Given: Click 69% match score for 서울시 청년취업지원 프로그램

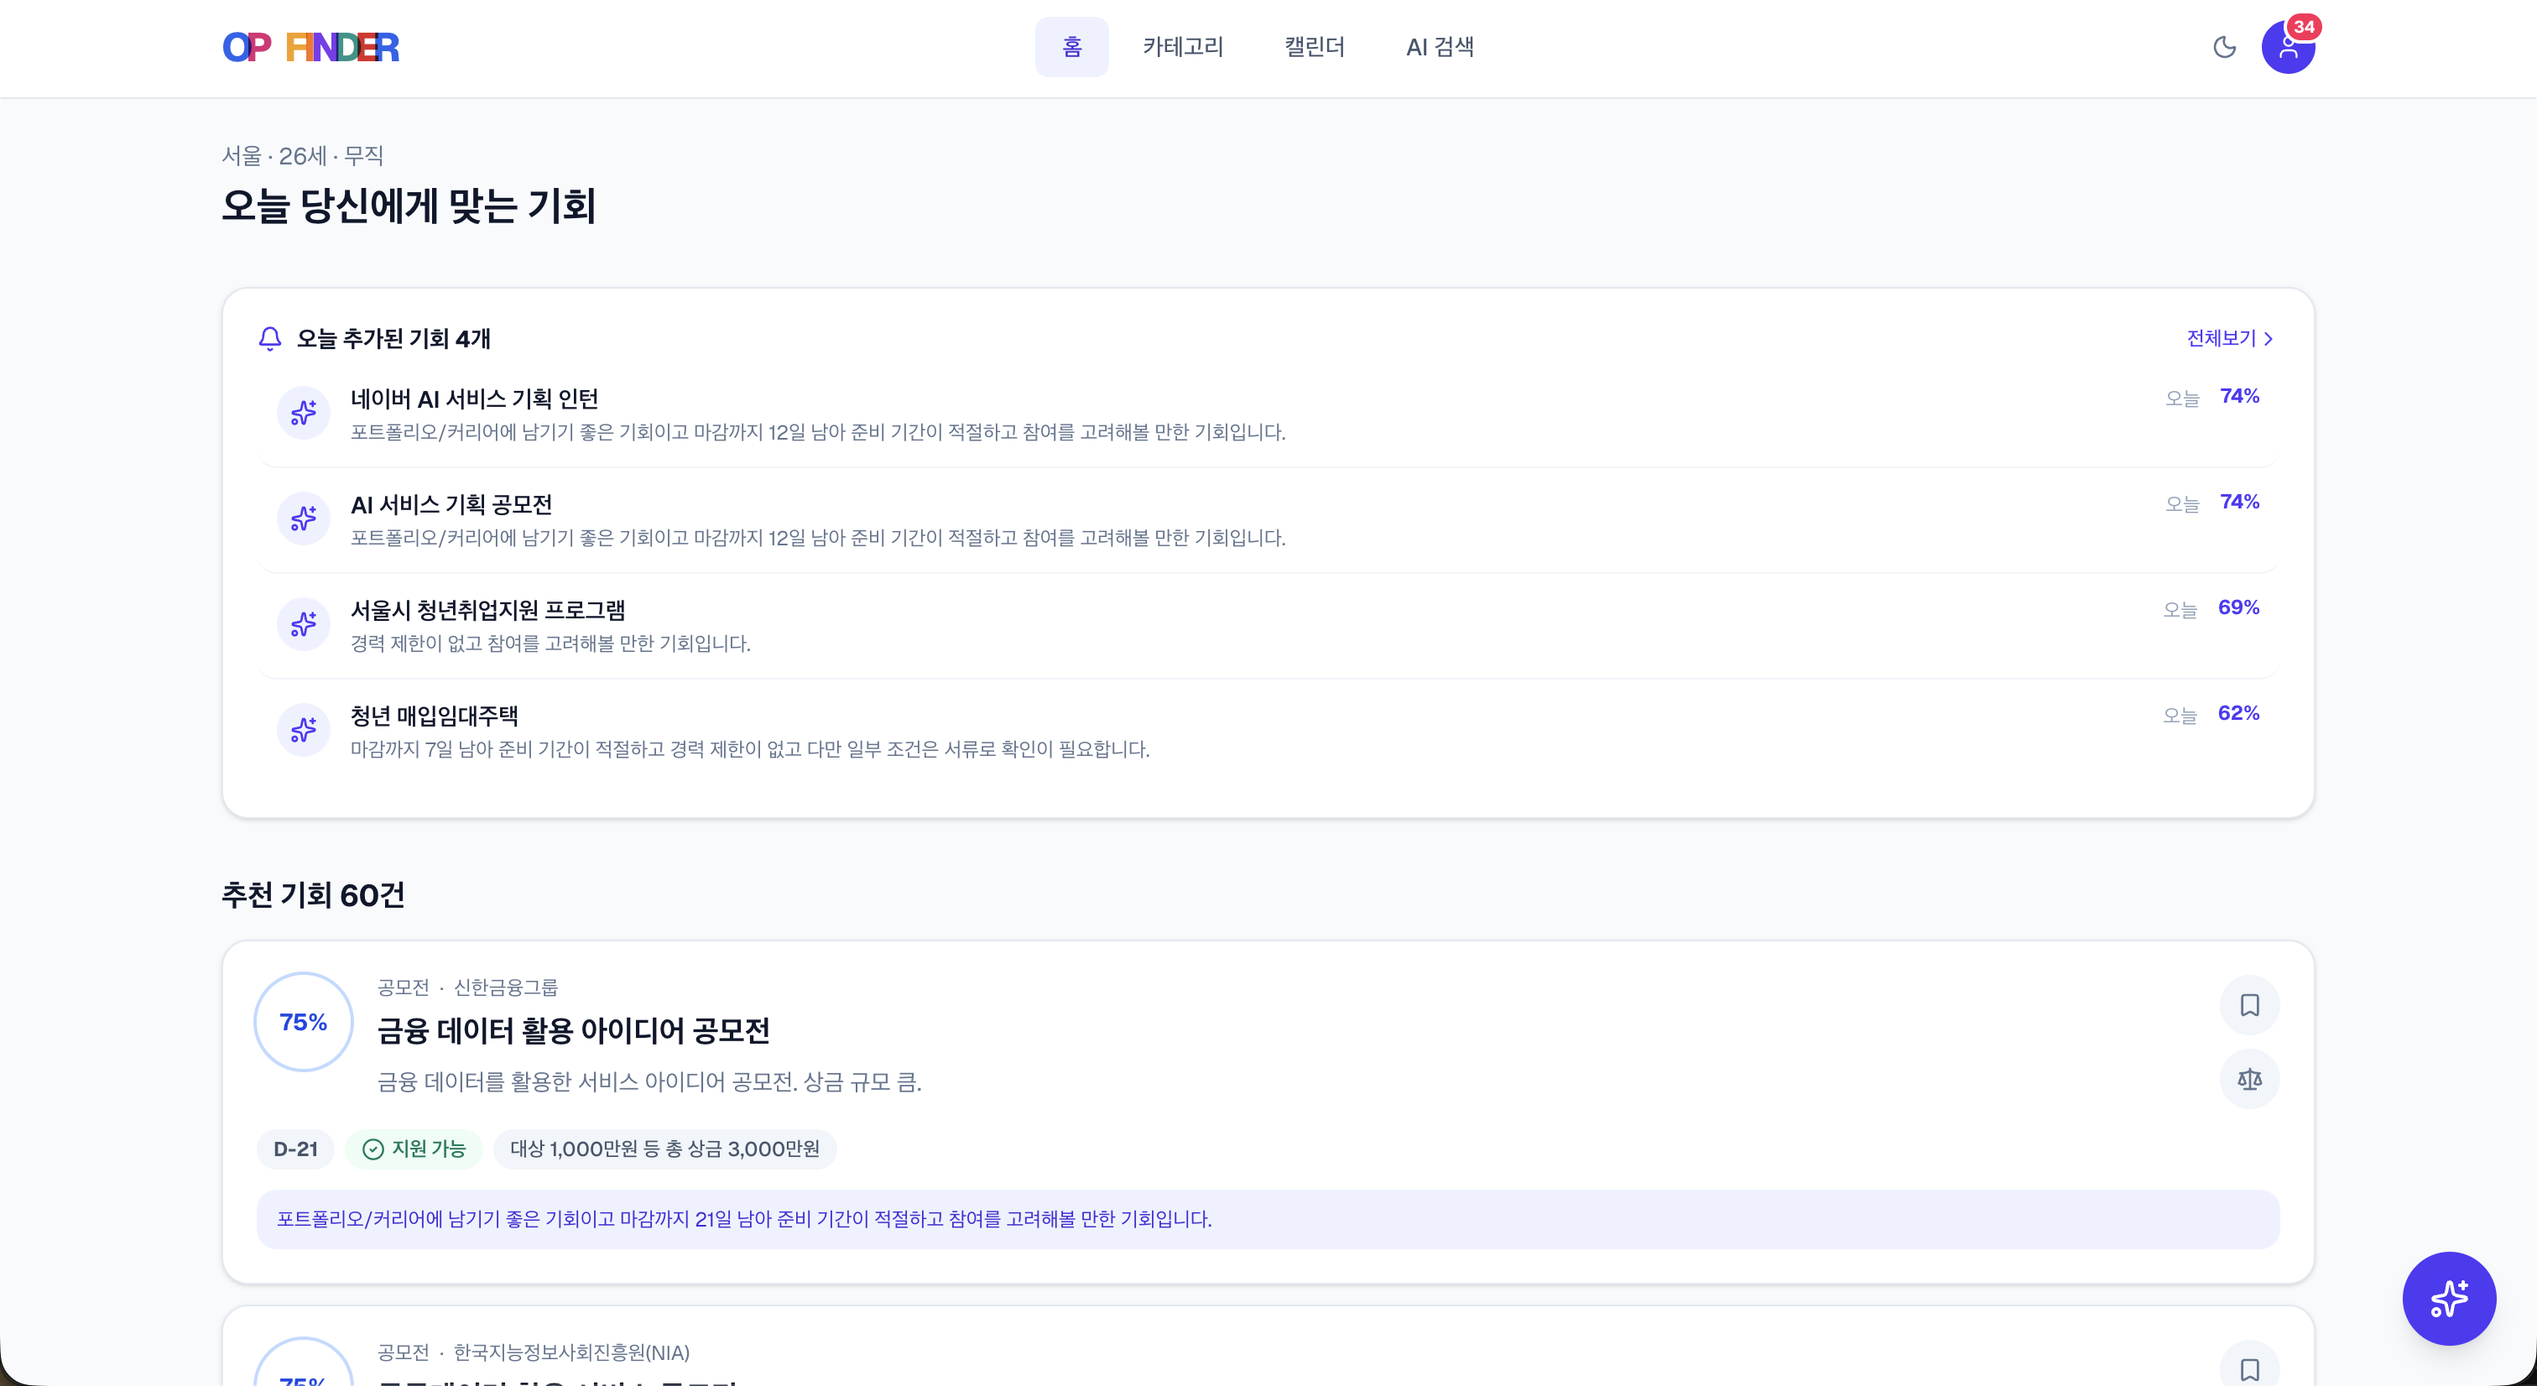Looking at the screenshot, I should [x=2237, y=607].
